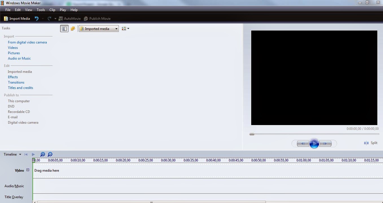
Task: Start Publish Movie
Action: pos(97,18)
